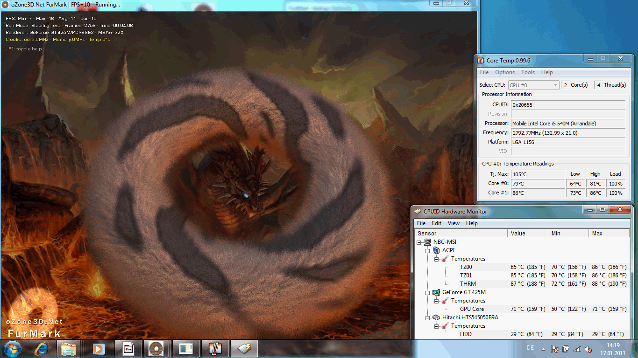Select the GPU Core sensor row
The height and width of the screenshot is (358, 638).
522,309
